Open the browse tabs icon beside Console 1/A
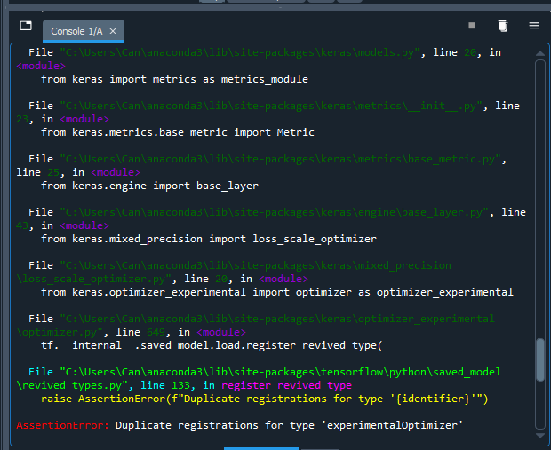 [26, 26]
